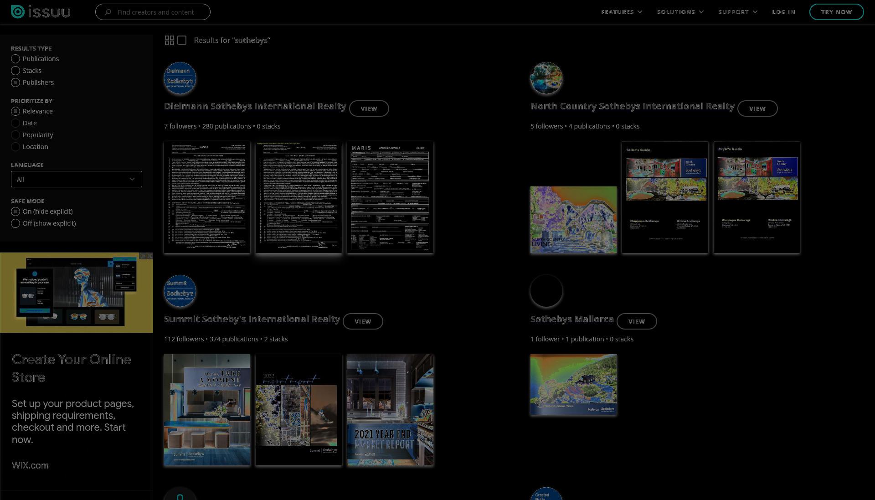View Sothebys Mallorca publisher
The height and width of the screenshot is (500, 875).
[637, 321]
